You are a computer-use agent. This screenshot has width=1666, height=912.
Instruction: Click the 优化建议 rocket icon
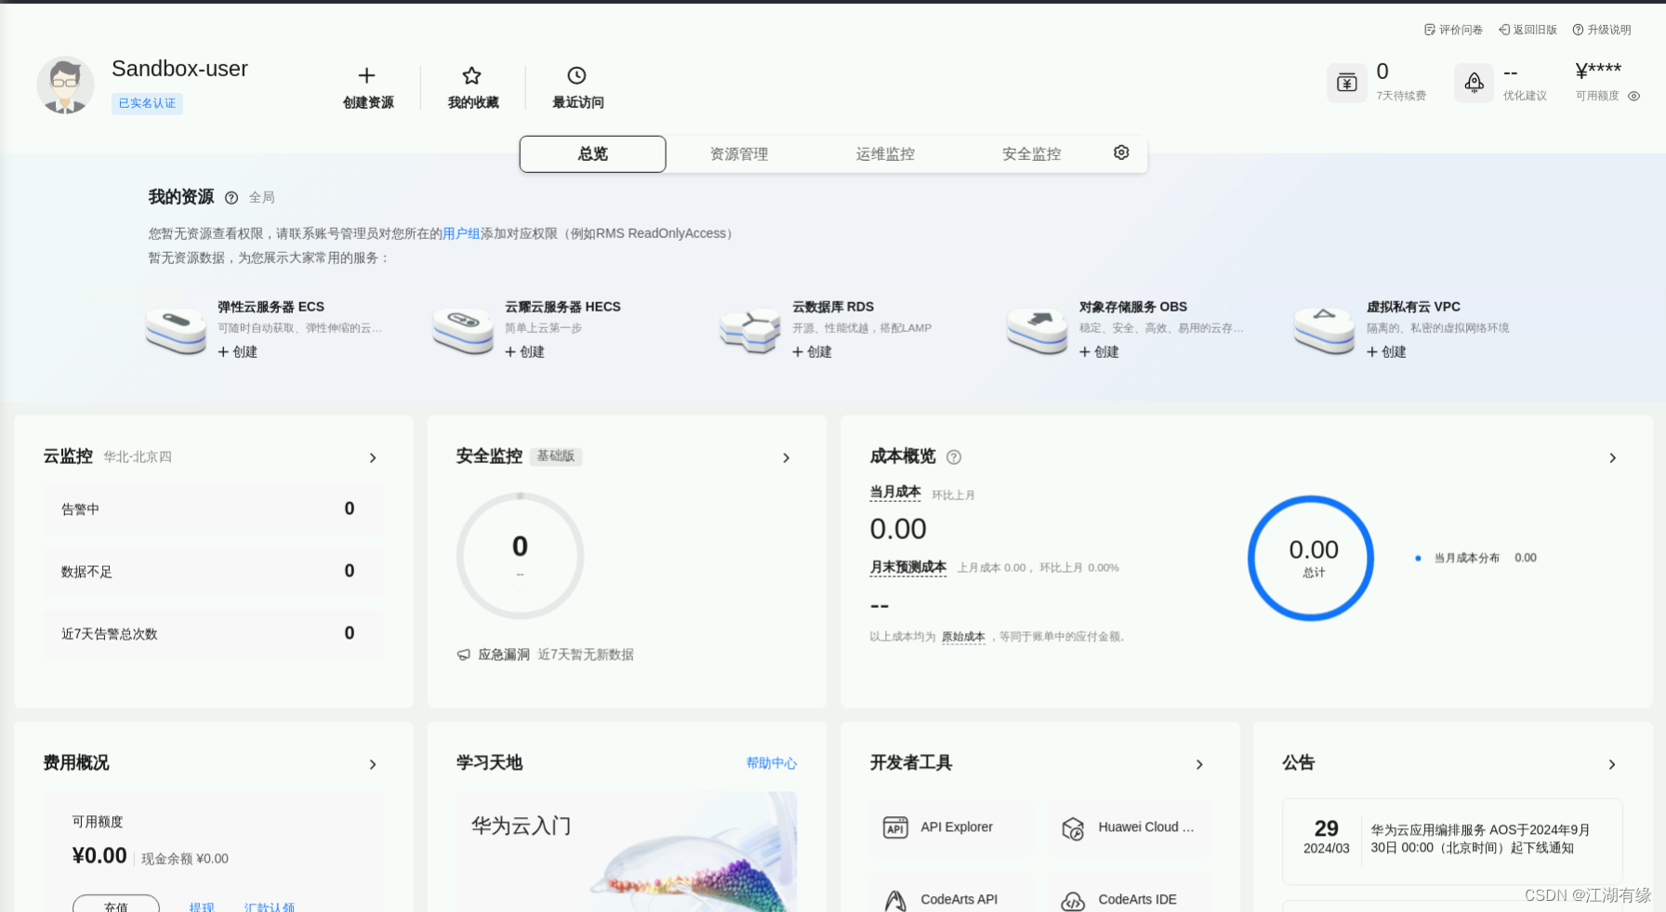[1474, 83]
